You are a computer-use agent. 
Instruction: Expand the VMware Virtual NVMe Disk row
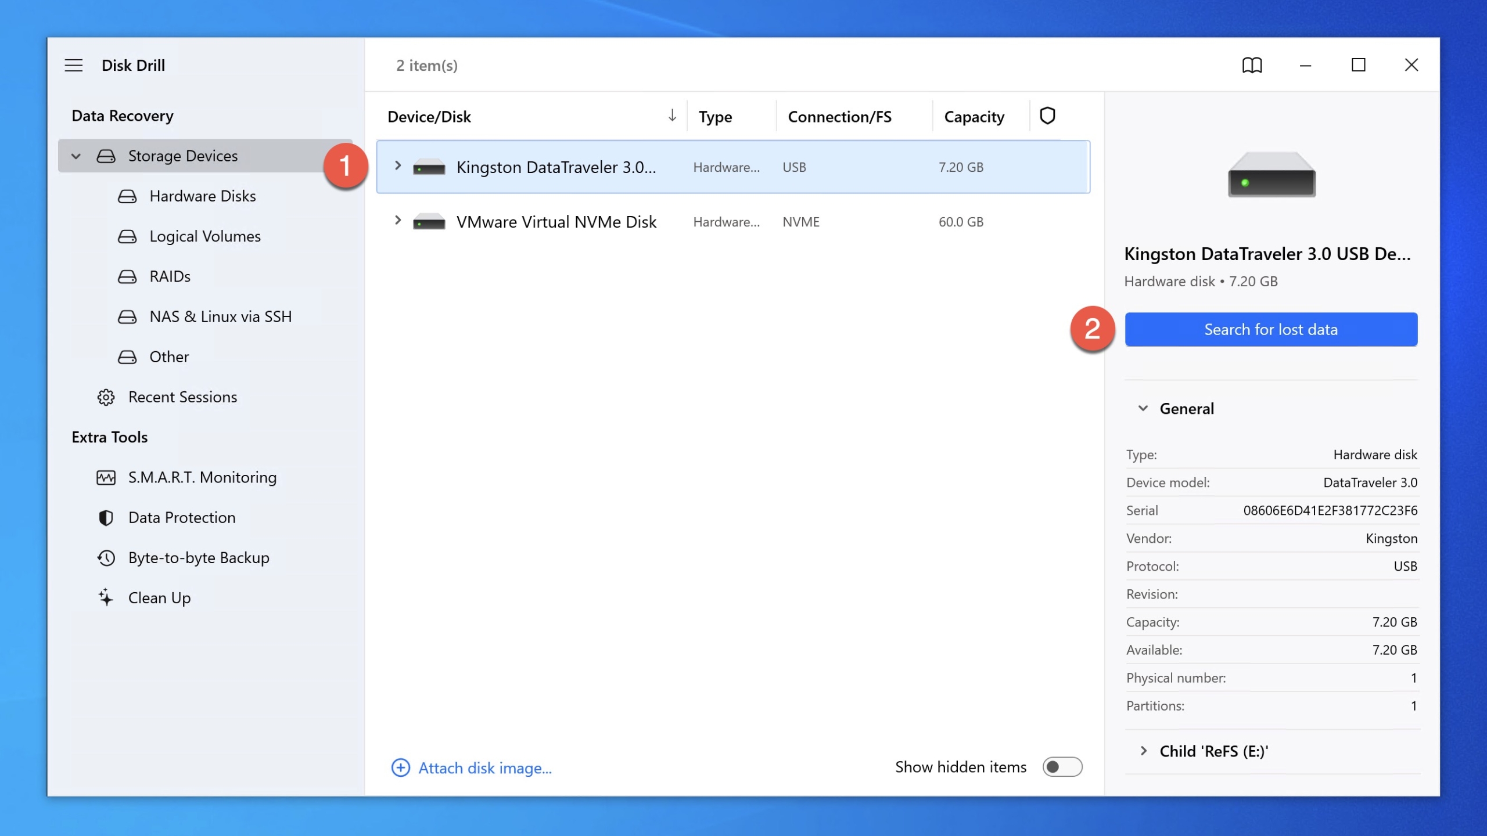tap(398, 221)
